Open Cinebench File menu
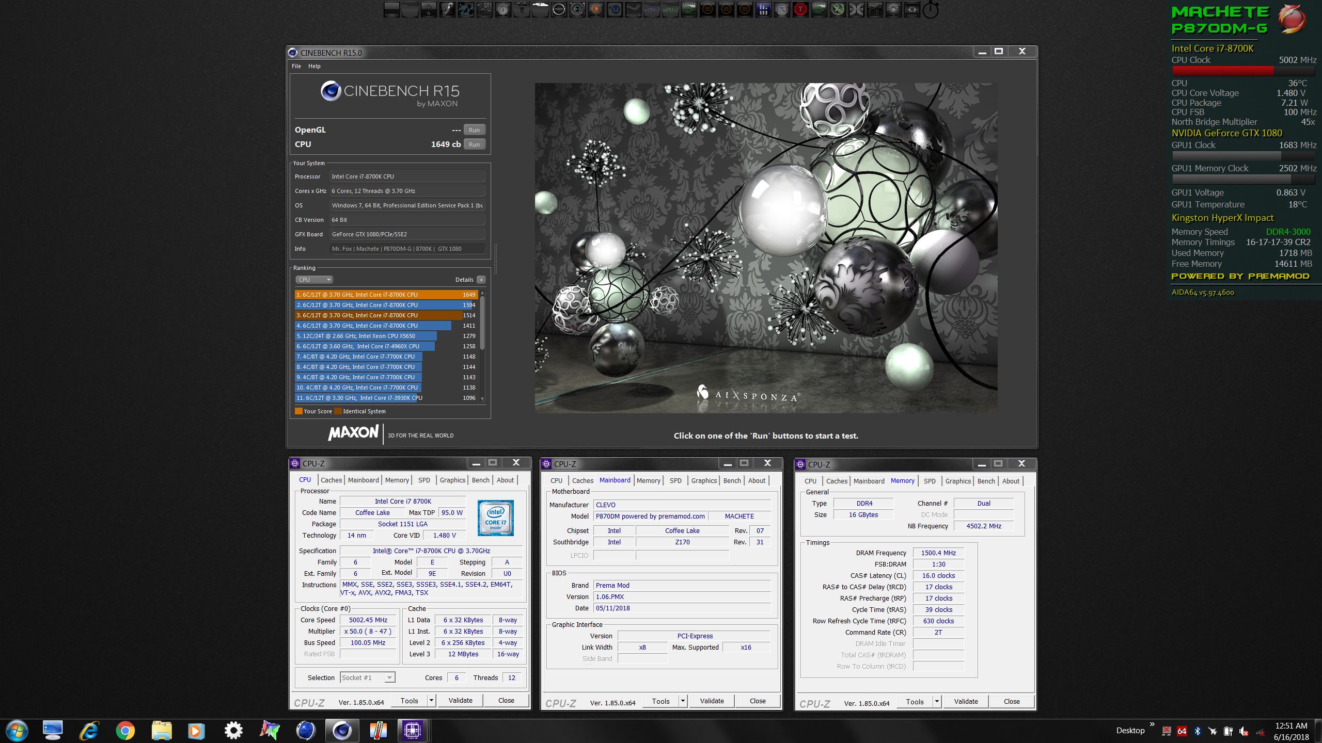Viewport: 1322px width, 743px height. 296,66
